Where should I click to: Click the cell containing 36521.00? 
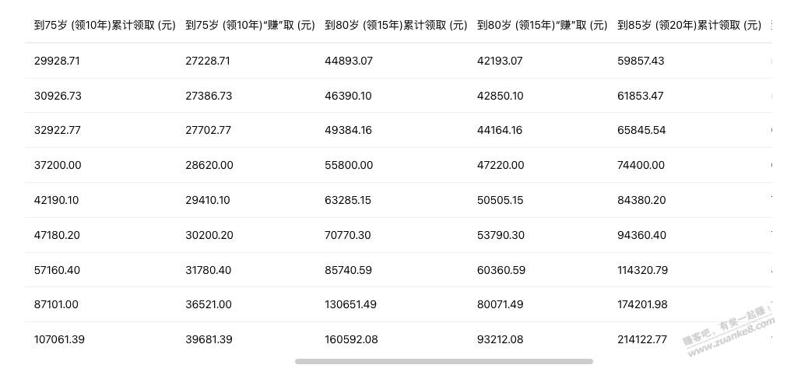coord(209,304)
